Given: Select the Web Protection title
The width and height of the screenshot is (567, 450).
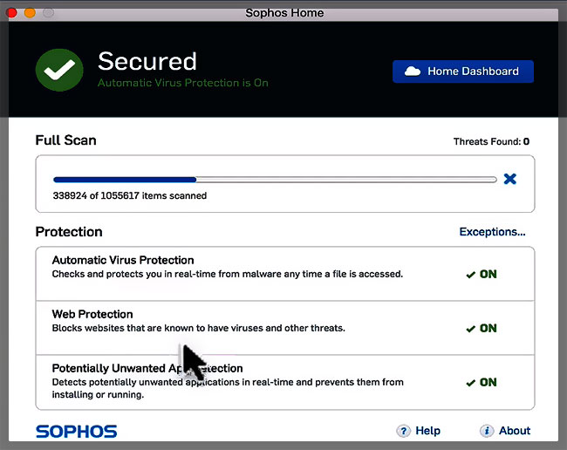Looking at the screenshot, I should (x=92, y=314).
